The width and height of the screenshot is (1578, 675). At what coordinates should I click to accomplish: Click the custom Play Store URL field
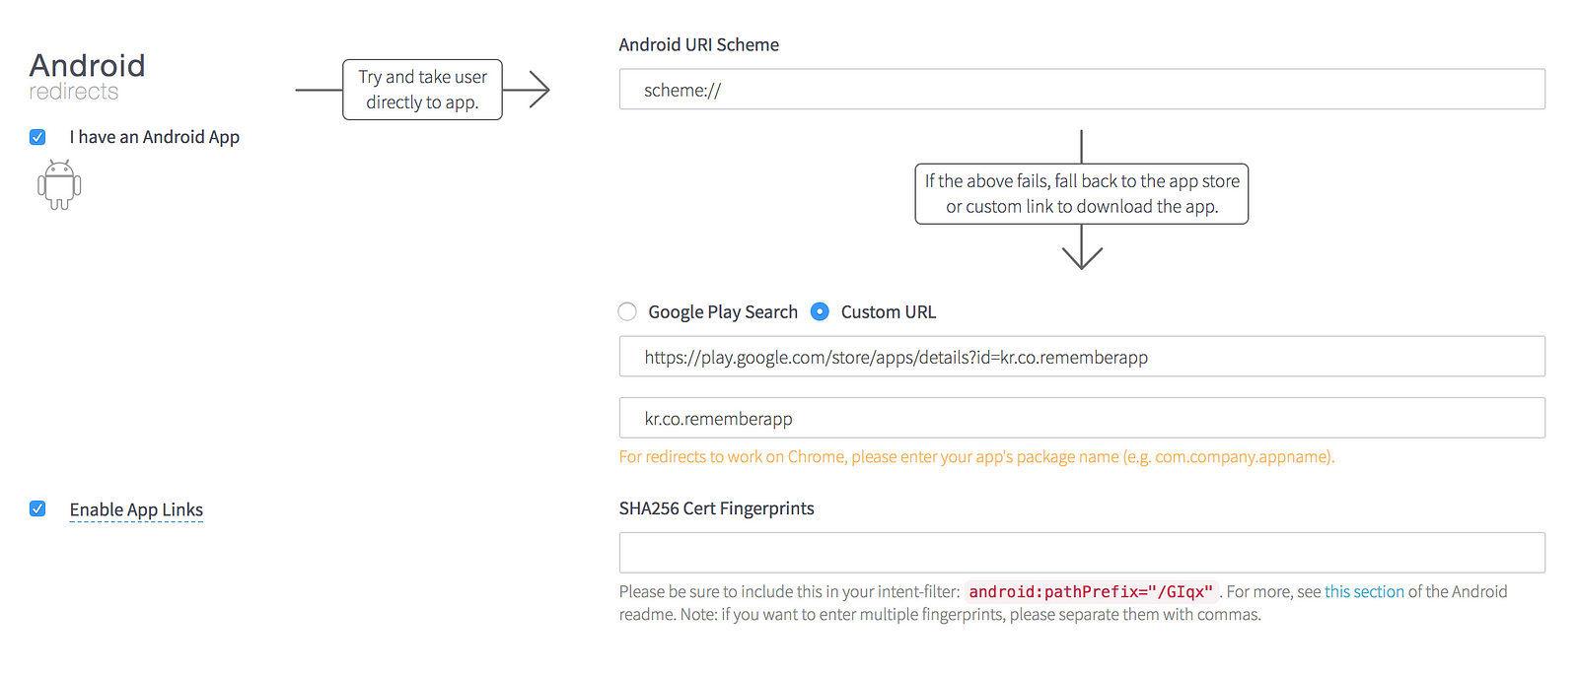click(1082, 357)
